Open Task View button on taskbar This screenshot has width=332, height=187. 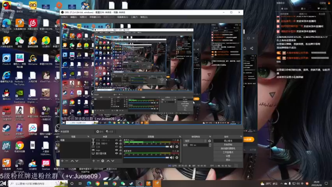[x=80, y=184]
